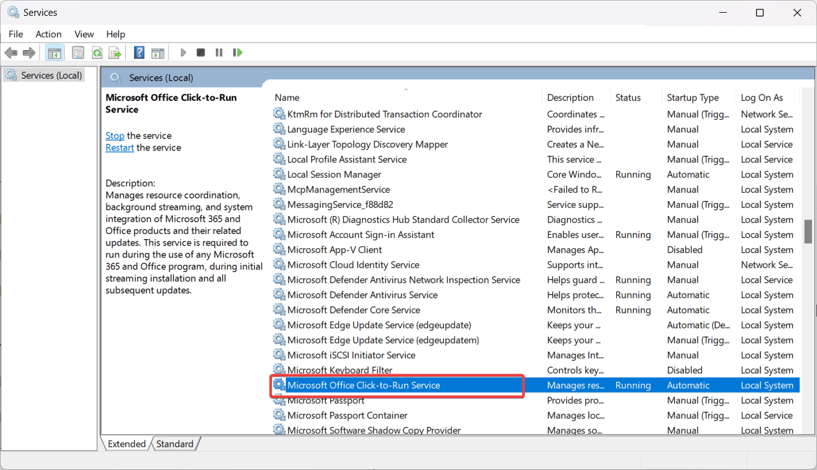Click the Restart service toolbar icon
This screenshot has height=470, width=817.
[238, 52]
